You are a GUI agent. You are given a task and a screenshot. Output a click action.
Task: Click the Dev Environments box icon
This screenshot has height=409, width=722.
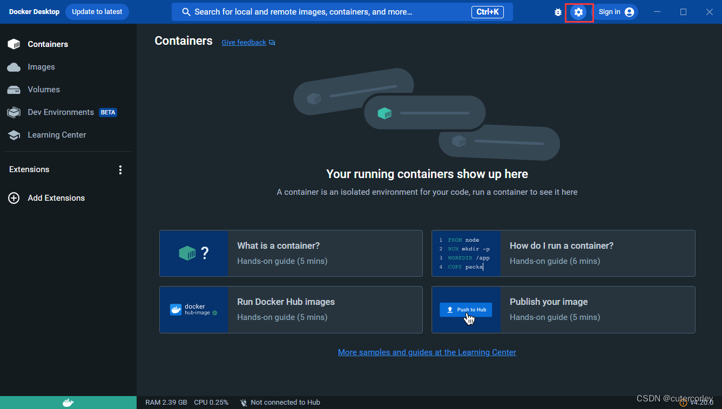(x=14, y=112)
